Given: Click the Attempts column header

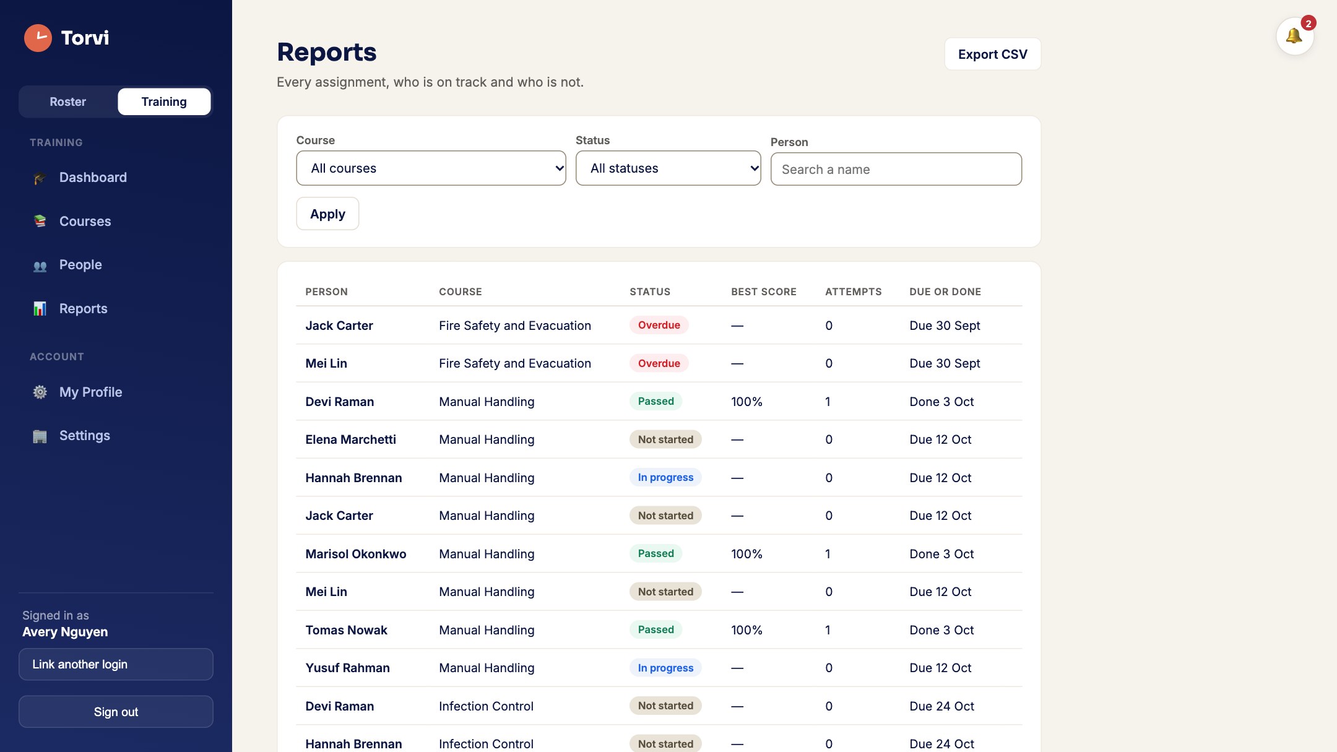Looking at the screenshot, I should (x=853, y=292).
